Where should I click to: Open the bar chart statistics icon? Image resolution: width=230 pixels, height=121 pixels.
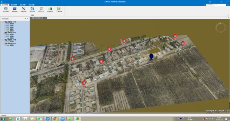(50, 9)
